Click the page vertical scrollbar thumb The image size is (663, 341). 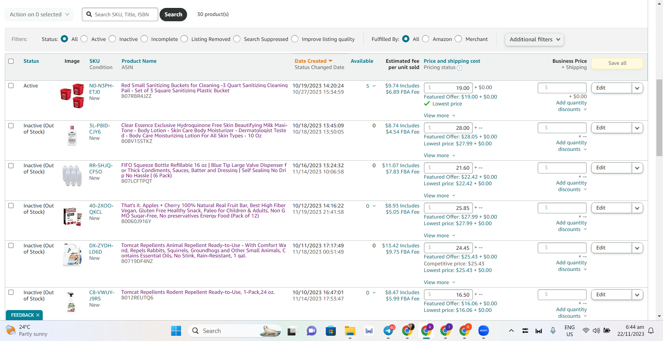[659, 118]
